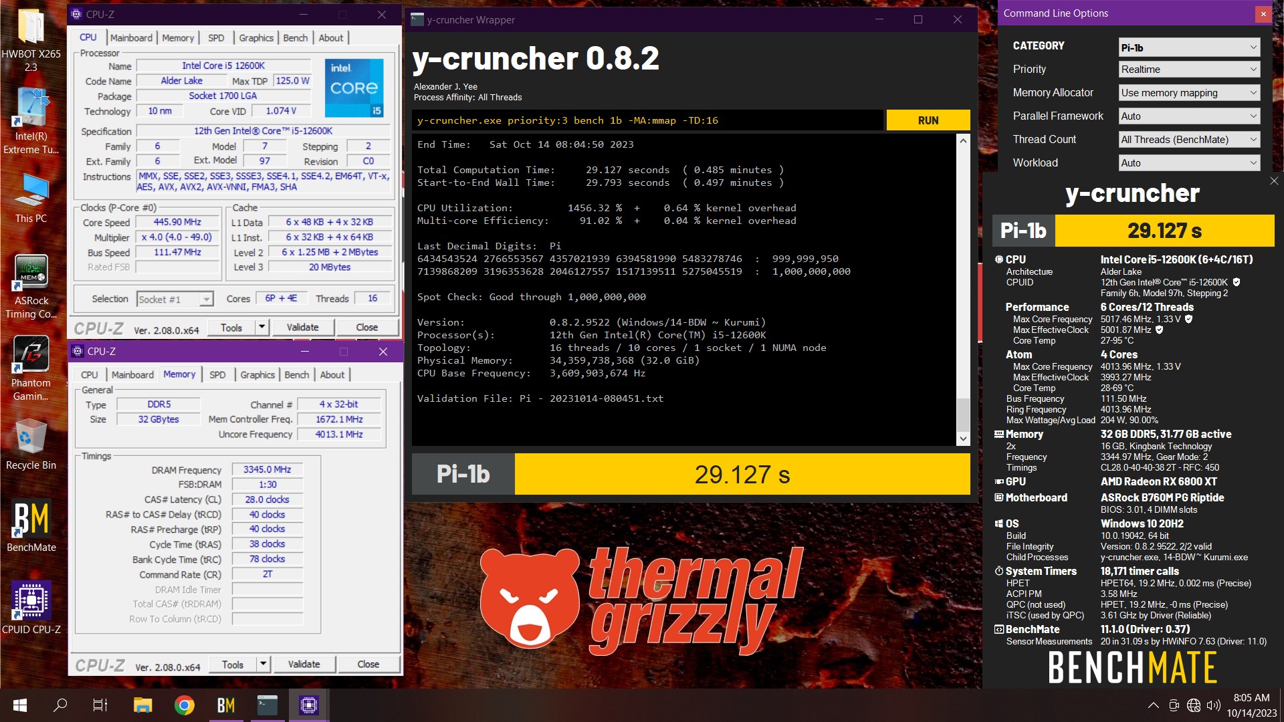Click Validate in bottom CPU-Z window
Viewport: 1284px width, 722px height.
click(x=304, y=665)
